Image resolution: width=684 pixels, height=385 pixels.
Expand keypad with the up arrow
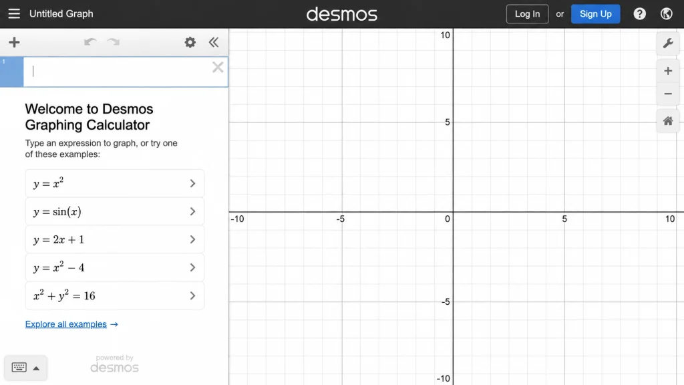pyautogui.click(x=36, y=368)
